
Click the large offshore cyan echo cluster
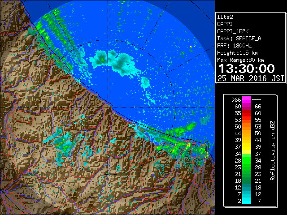(x=115, y=62)
